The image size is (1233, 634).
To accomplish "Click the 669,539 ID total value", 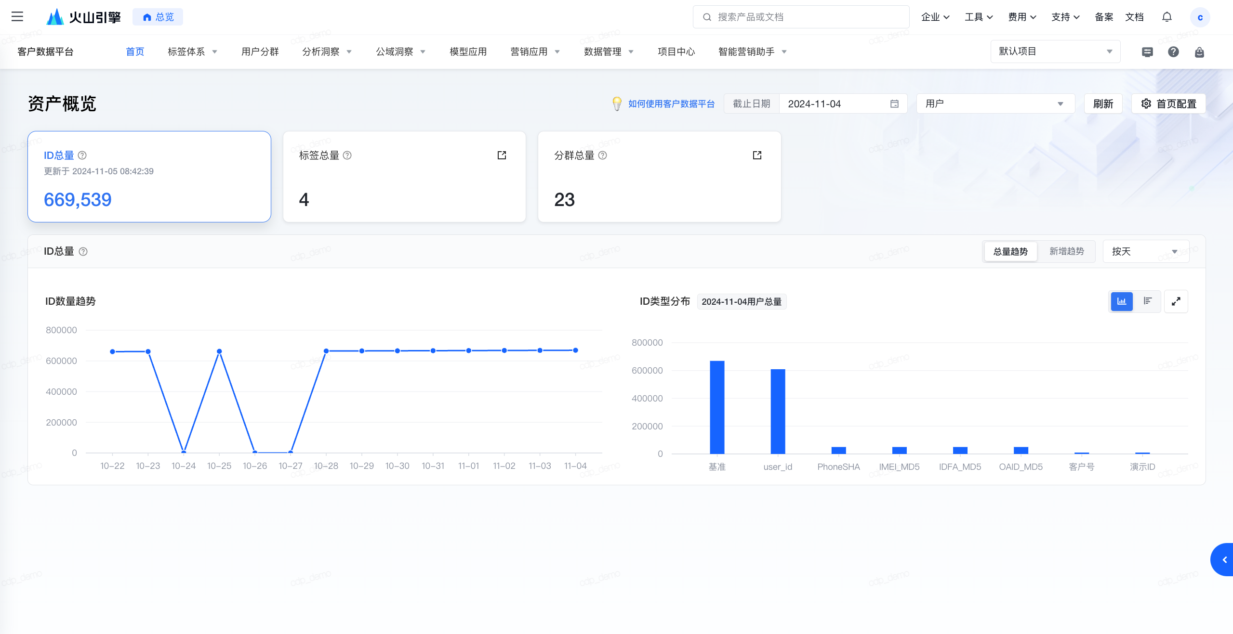I will 78,199.
